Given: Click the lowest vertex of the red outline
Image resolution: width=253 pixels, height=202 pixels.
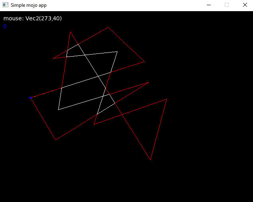Looking at the screenshot, I should (151, 160).
